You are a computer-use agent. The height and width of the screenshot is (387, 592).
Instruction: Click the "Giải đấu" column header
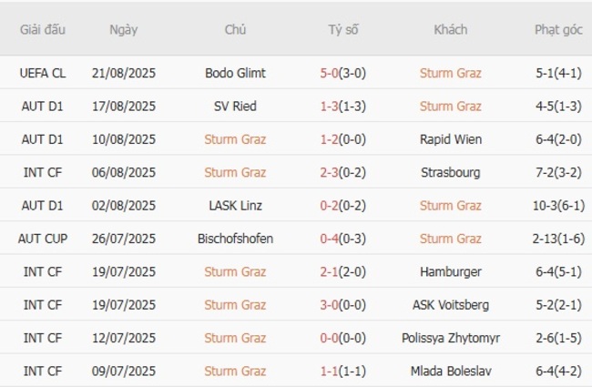43,29
